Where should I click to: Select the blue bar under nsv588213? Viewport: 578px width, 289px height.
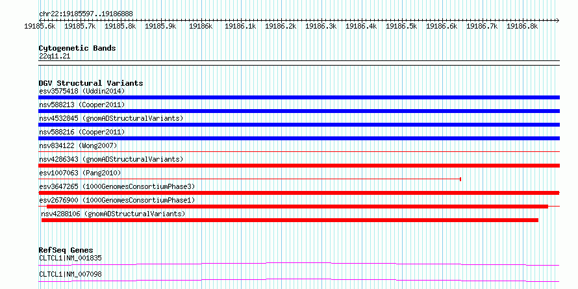click(299, 111)
